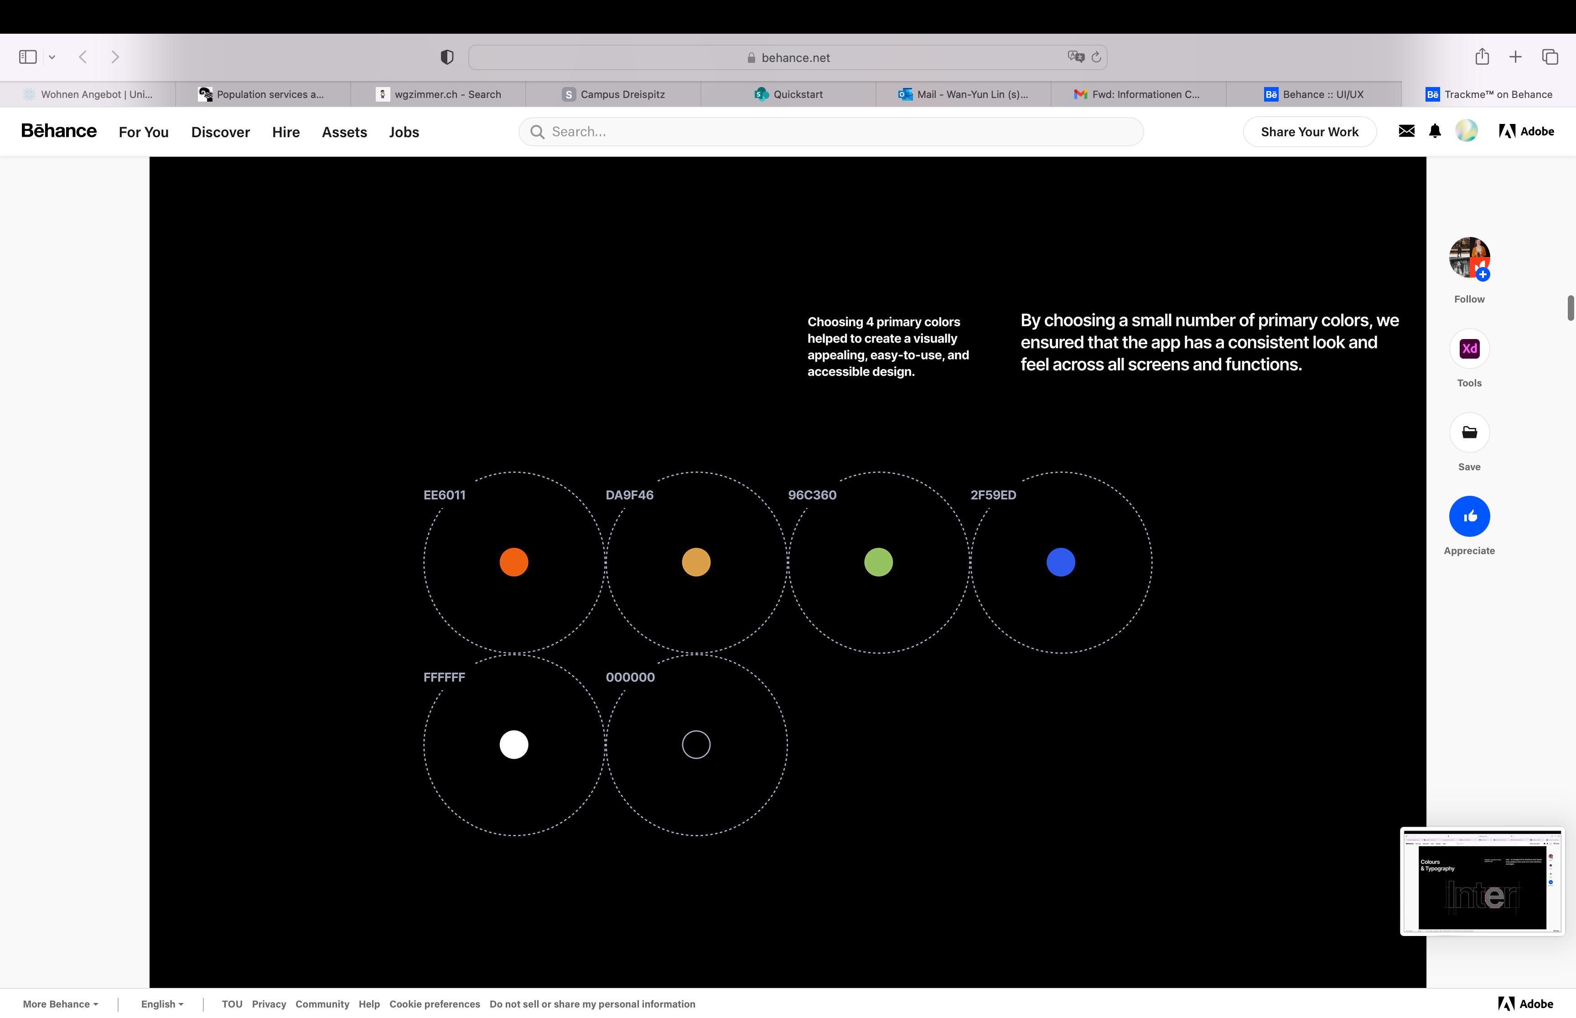Click the privacy shield icon
The image size is (1576, 1018).
[x=447, y=57]
